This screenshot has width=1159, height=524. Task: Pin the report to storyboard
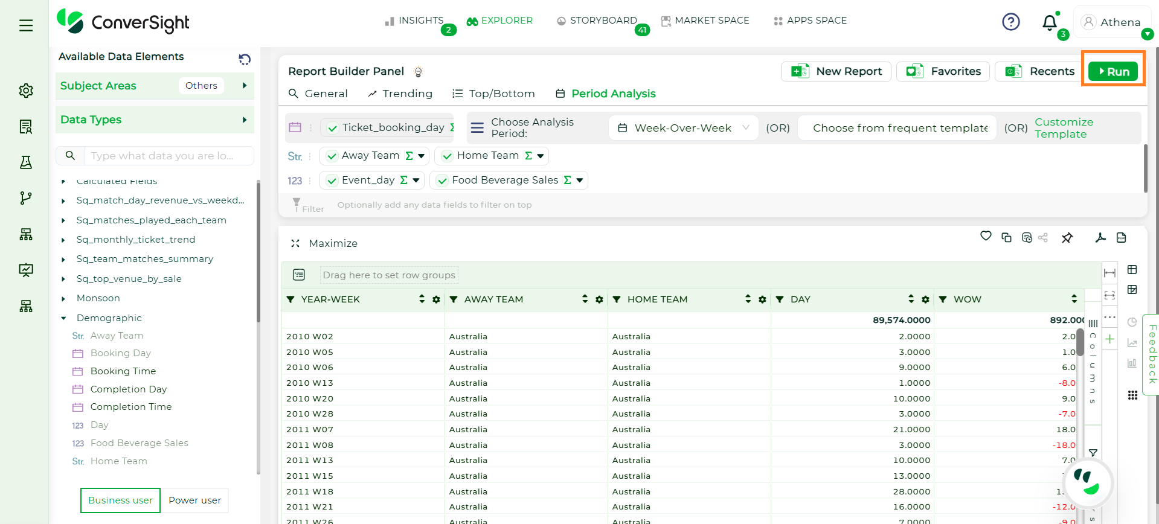pyautogui.click(x=1067, y=237)
